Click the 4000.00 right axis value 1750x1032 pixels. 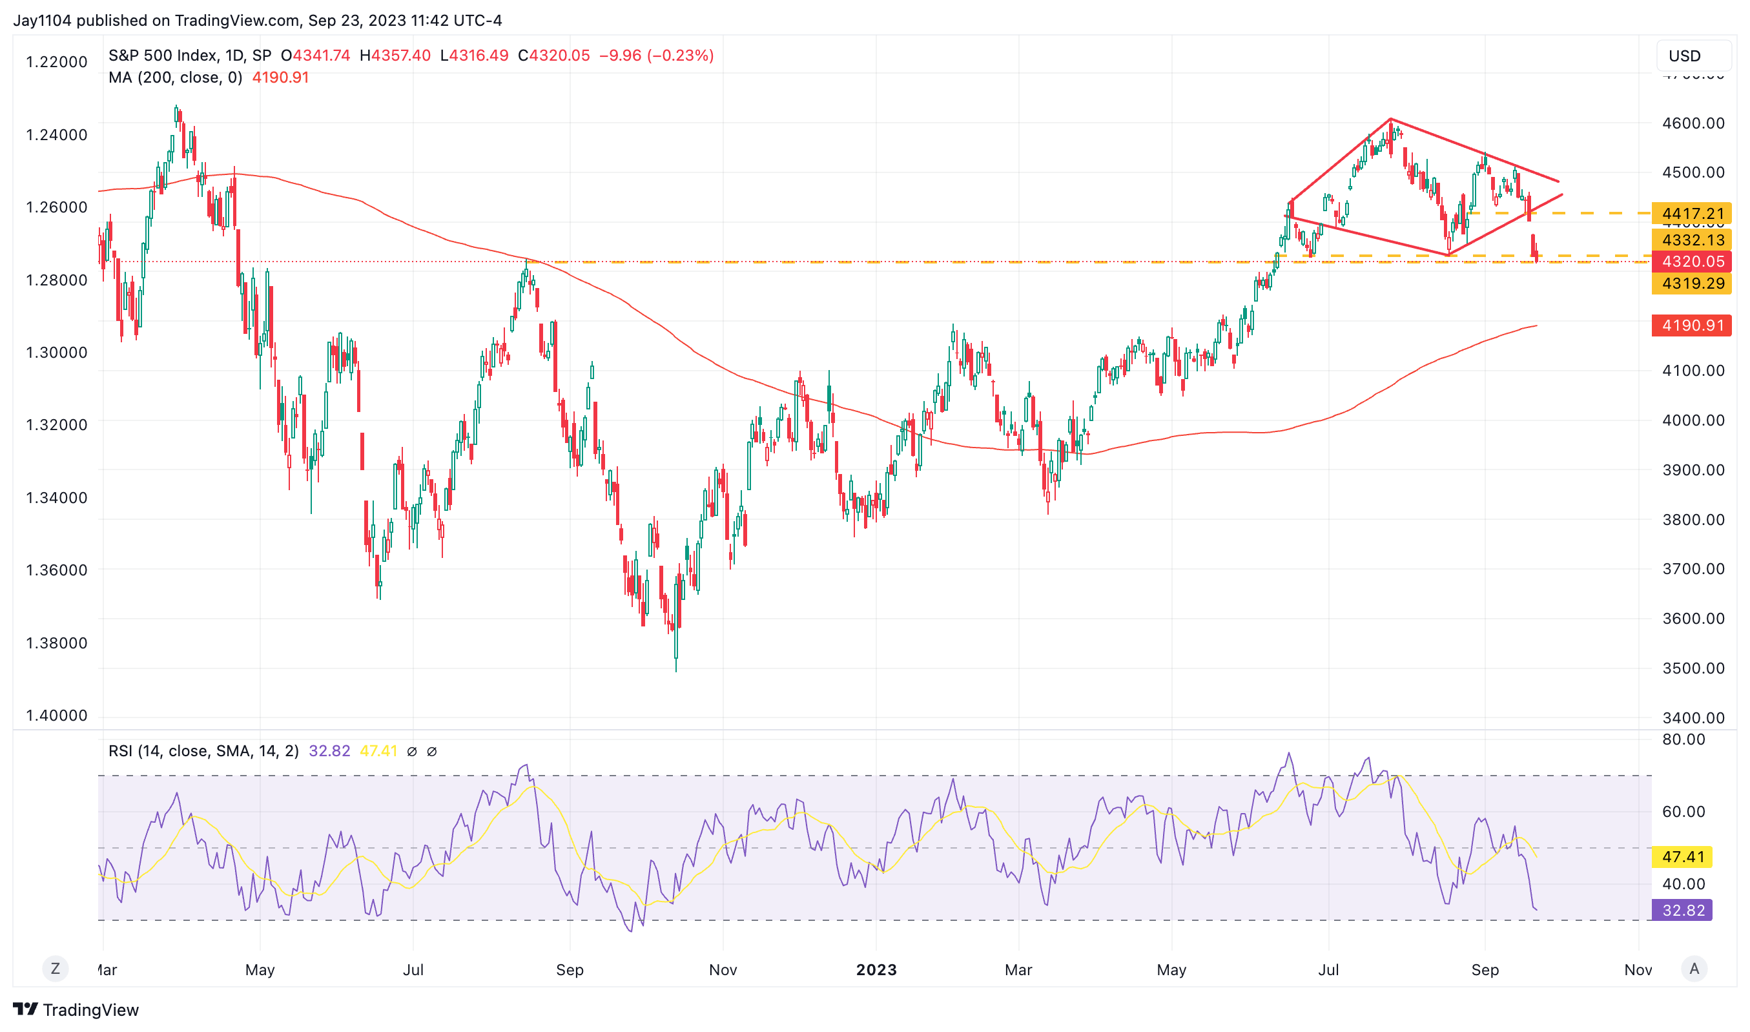pyautogui.click(x=1693, y=420)
